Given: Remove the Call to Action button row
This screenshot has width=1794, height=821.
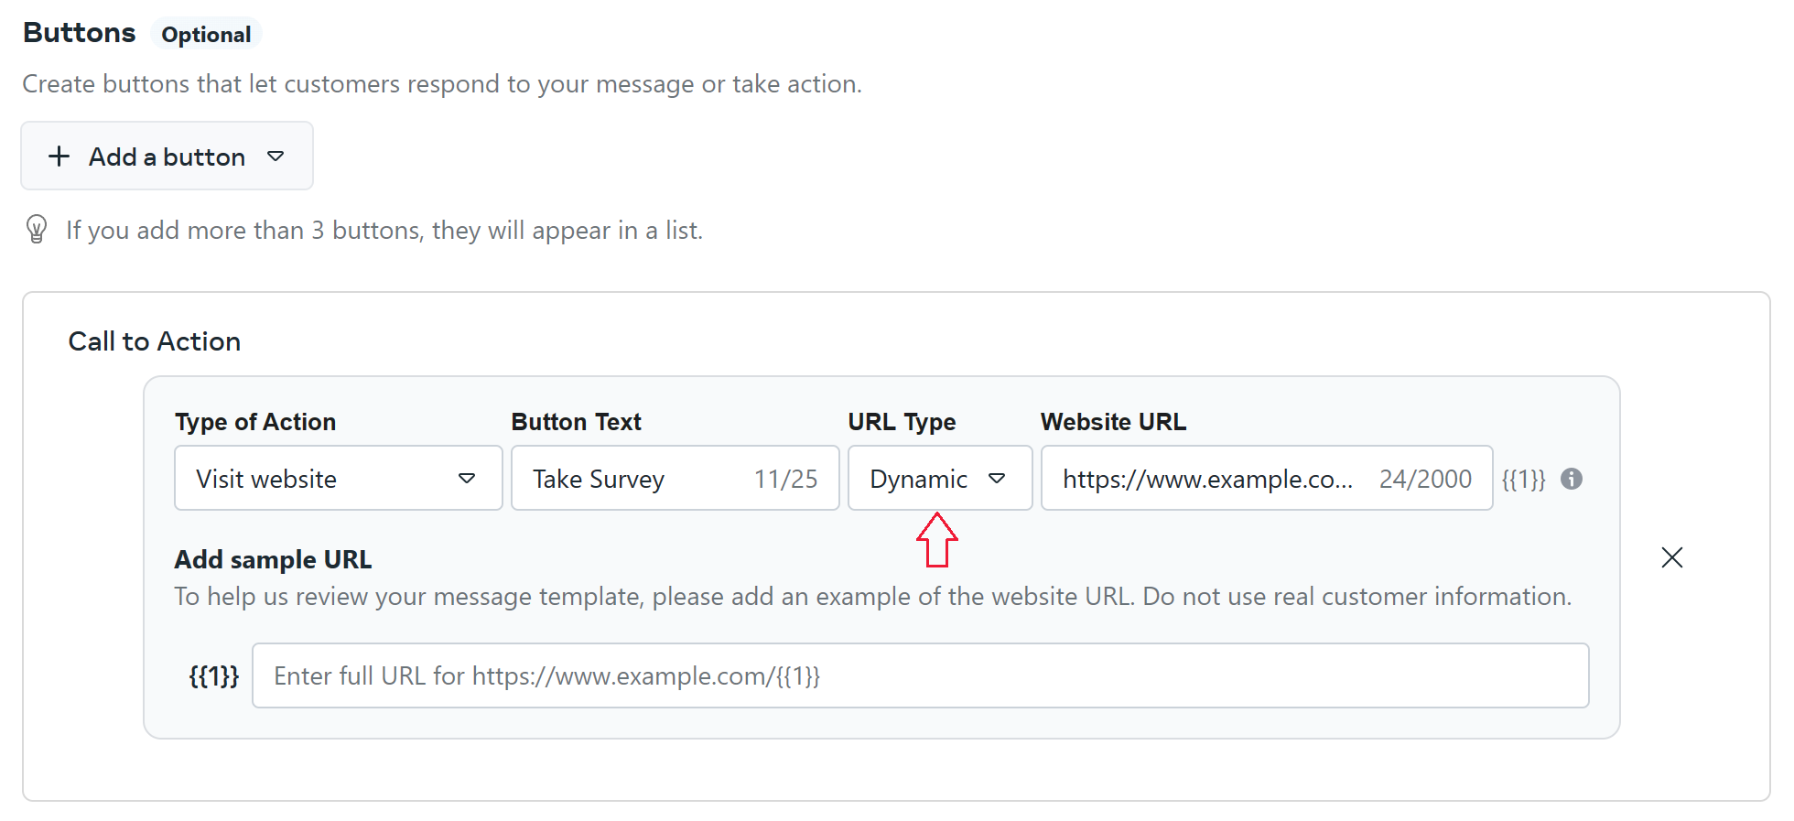Looking at the screenshot, I should pyautogui.click(x=1671, y=557).
